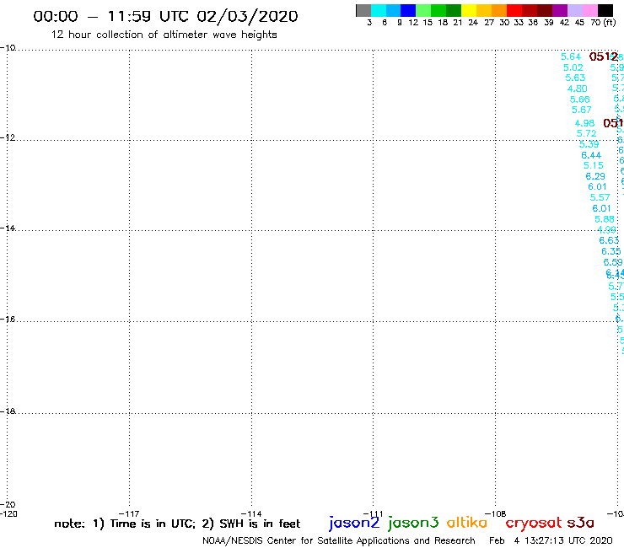Click the yellow swatch in the color scale
The width and height of the screenshot is (624, 548).
pos(469,10)
